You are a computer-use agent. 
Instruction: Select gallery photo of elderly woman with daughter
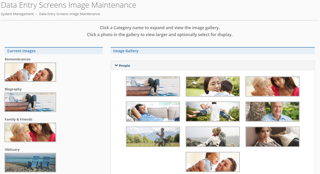[273, 86]
